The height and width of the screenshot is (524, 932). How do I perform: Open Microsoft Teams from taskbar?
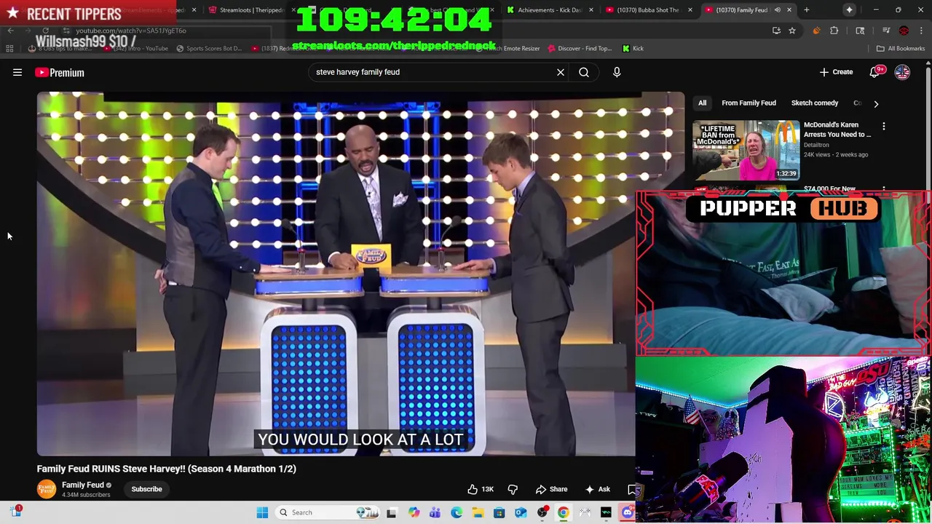pyautogui.click(x=435, y=512)
